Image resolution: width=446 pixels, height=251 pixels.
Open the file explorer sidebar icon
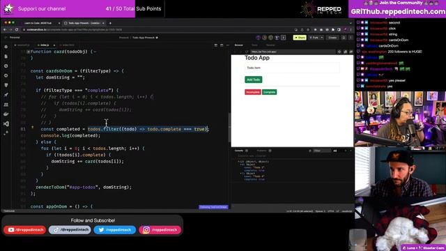(6, 56)
